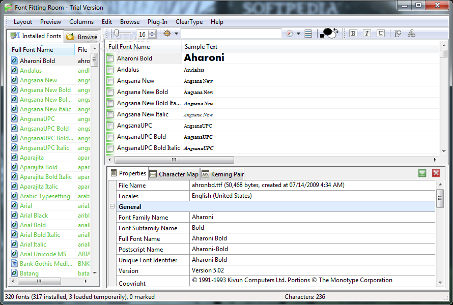This screenshot has height=305, width=453.
Task: Open the Browse menu
Action: [130, 22]
